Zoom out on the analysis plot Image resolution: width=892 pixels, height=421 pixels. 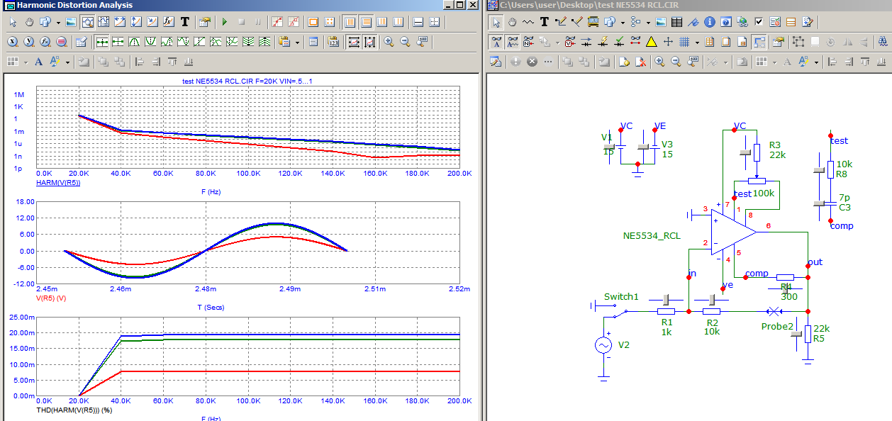405,42
